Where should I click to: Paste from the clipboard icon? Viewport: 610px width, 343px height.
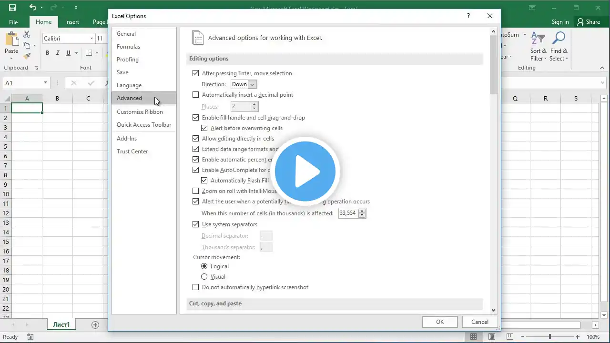point(11,39)
